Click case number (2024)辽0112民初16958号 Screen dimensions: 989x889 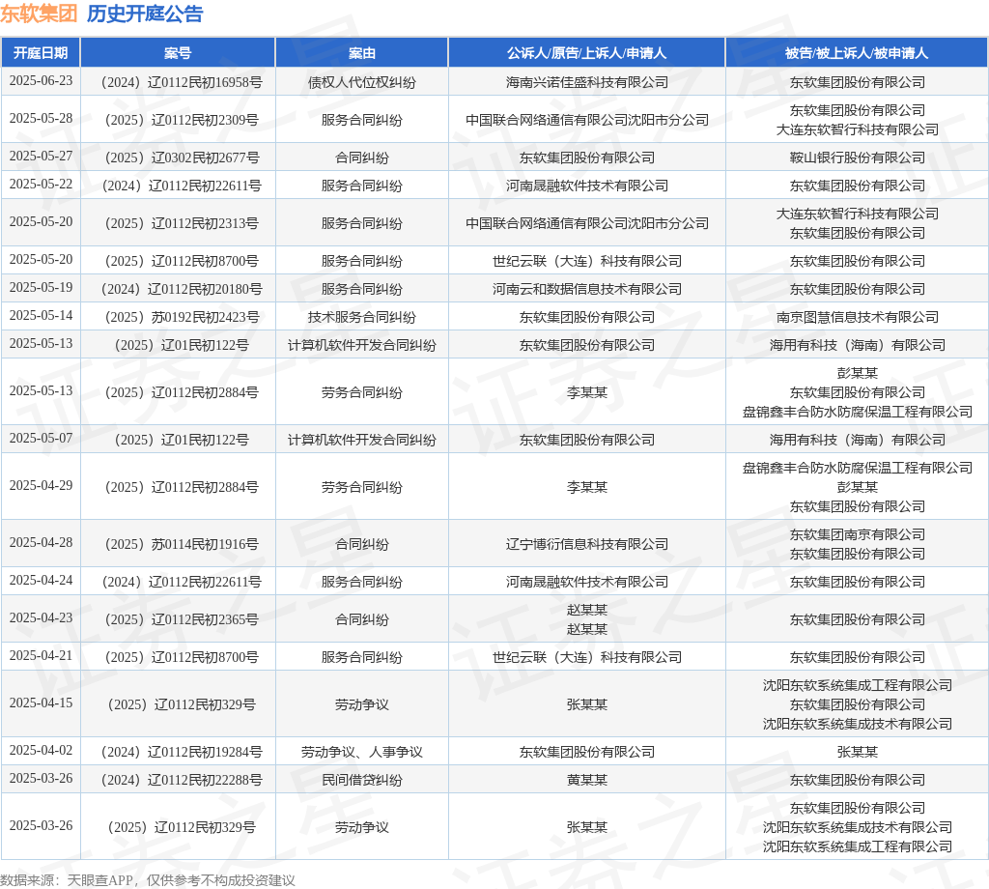(182, 83)
